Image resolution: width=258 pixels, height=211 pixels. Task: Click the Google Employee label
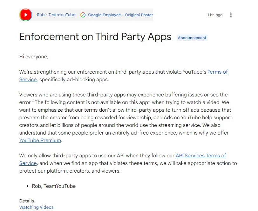coord(104,15)
